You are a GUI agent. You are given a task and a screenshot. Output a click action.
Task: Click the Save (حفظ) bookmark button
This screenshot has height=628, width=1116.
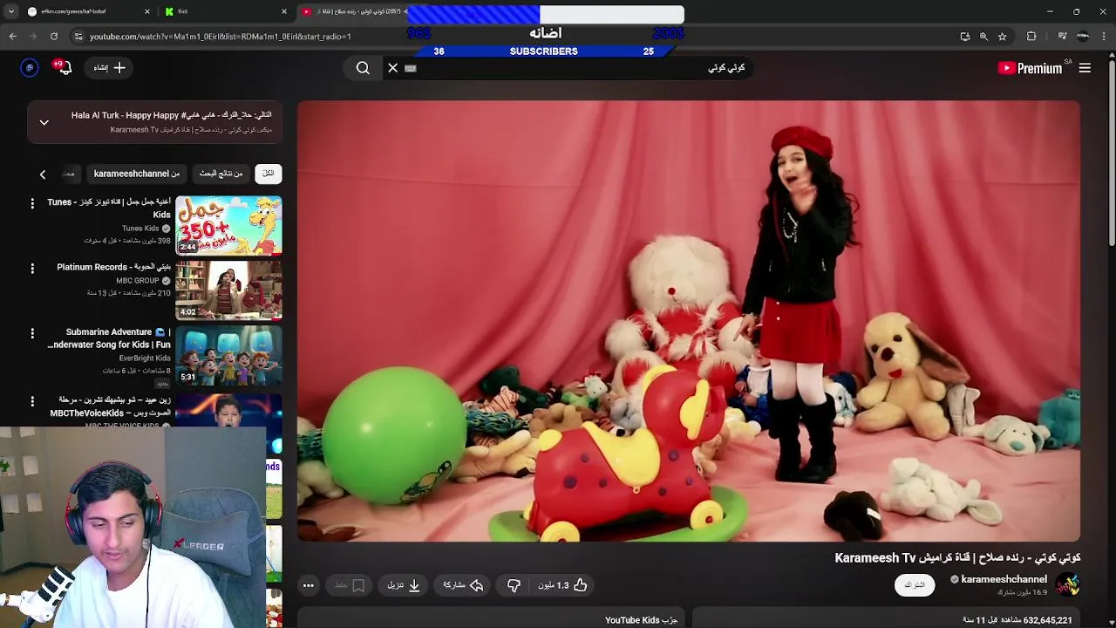tap(350, 585)
